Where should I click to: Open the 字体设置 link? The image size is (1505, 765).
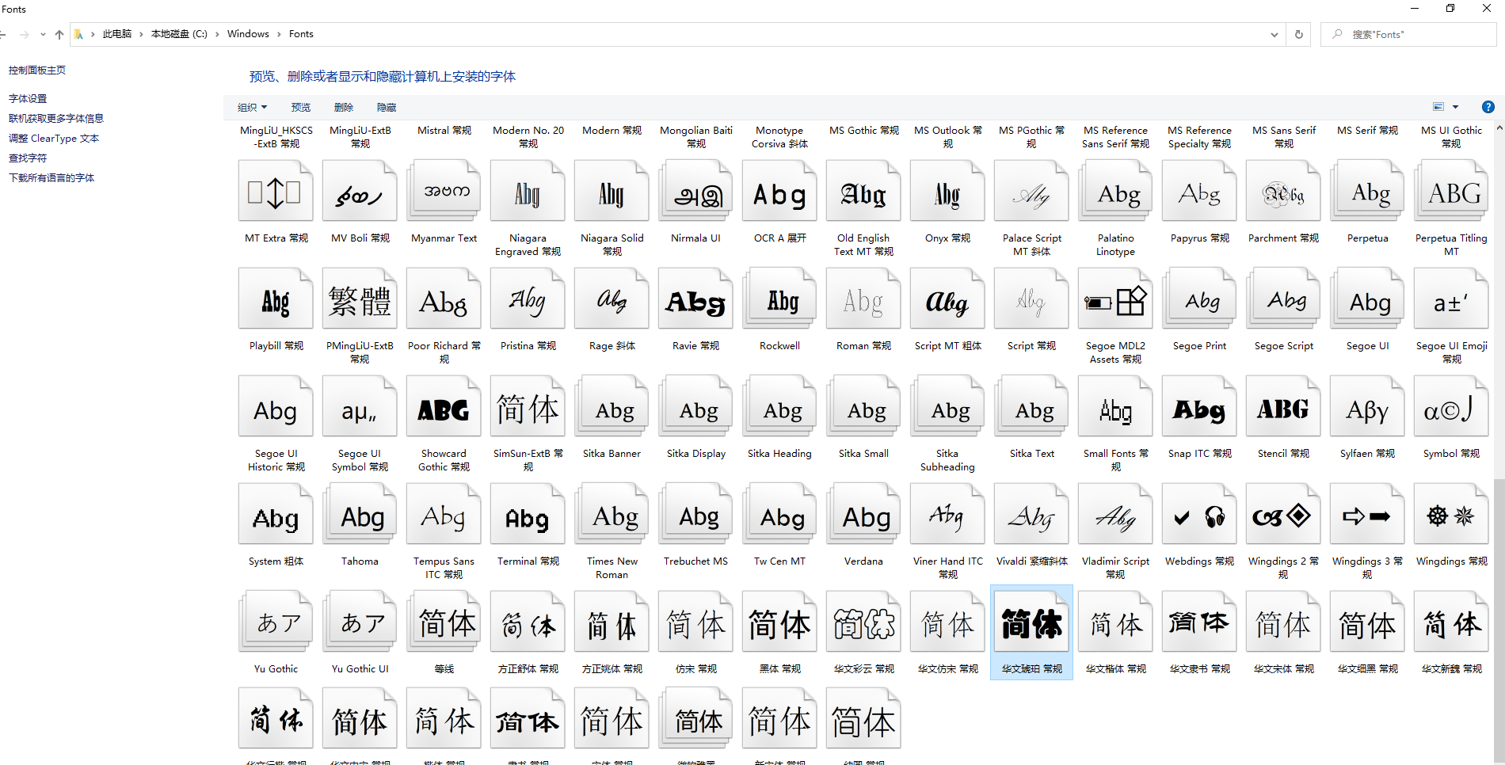[29, 98]
